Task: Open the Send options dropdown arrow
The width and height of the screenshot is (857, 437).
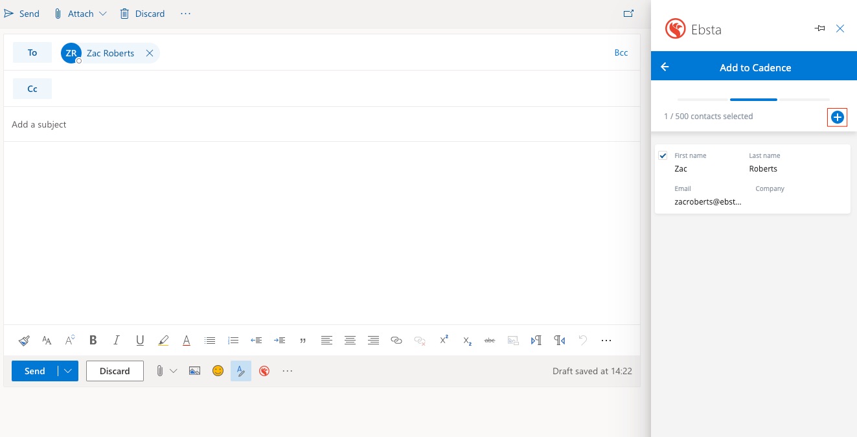Action: pyautogui.click(x=68, y=371)
